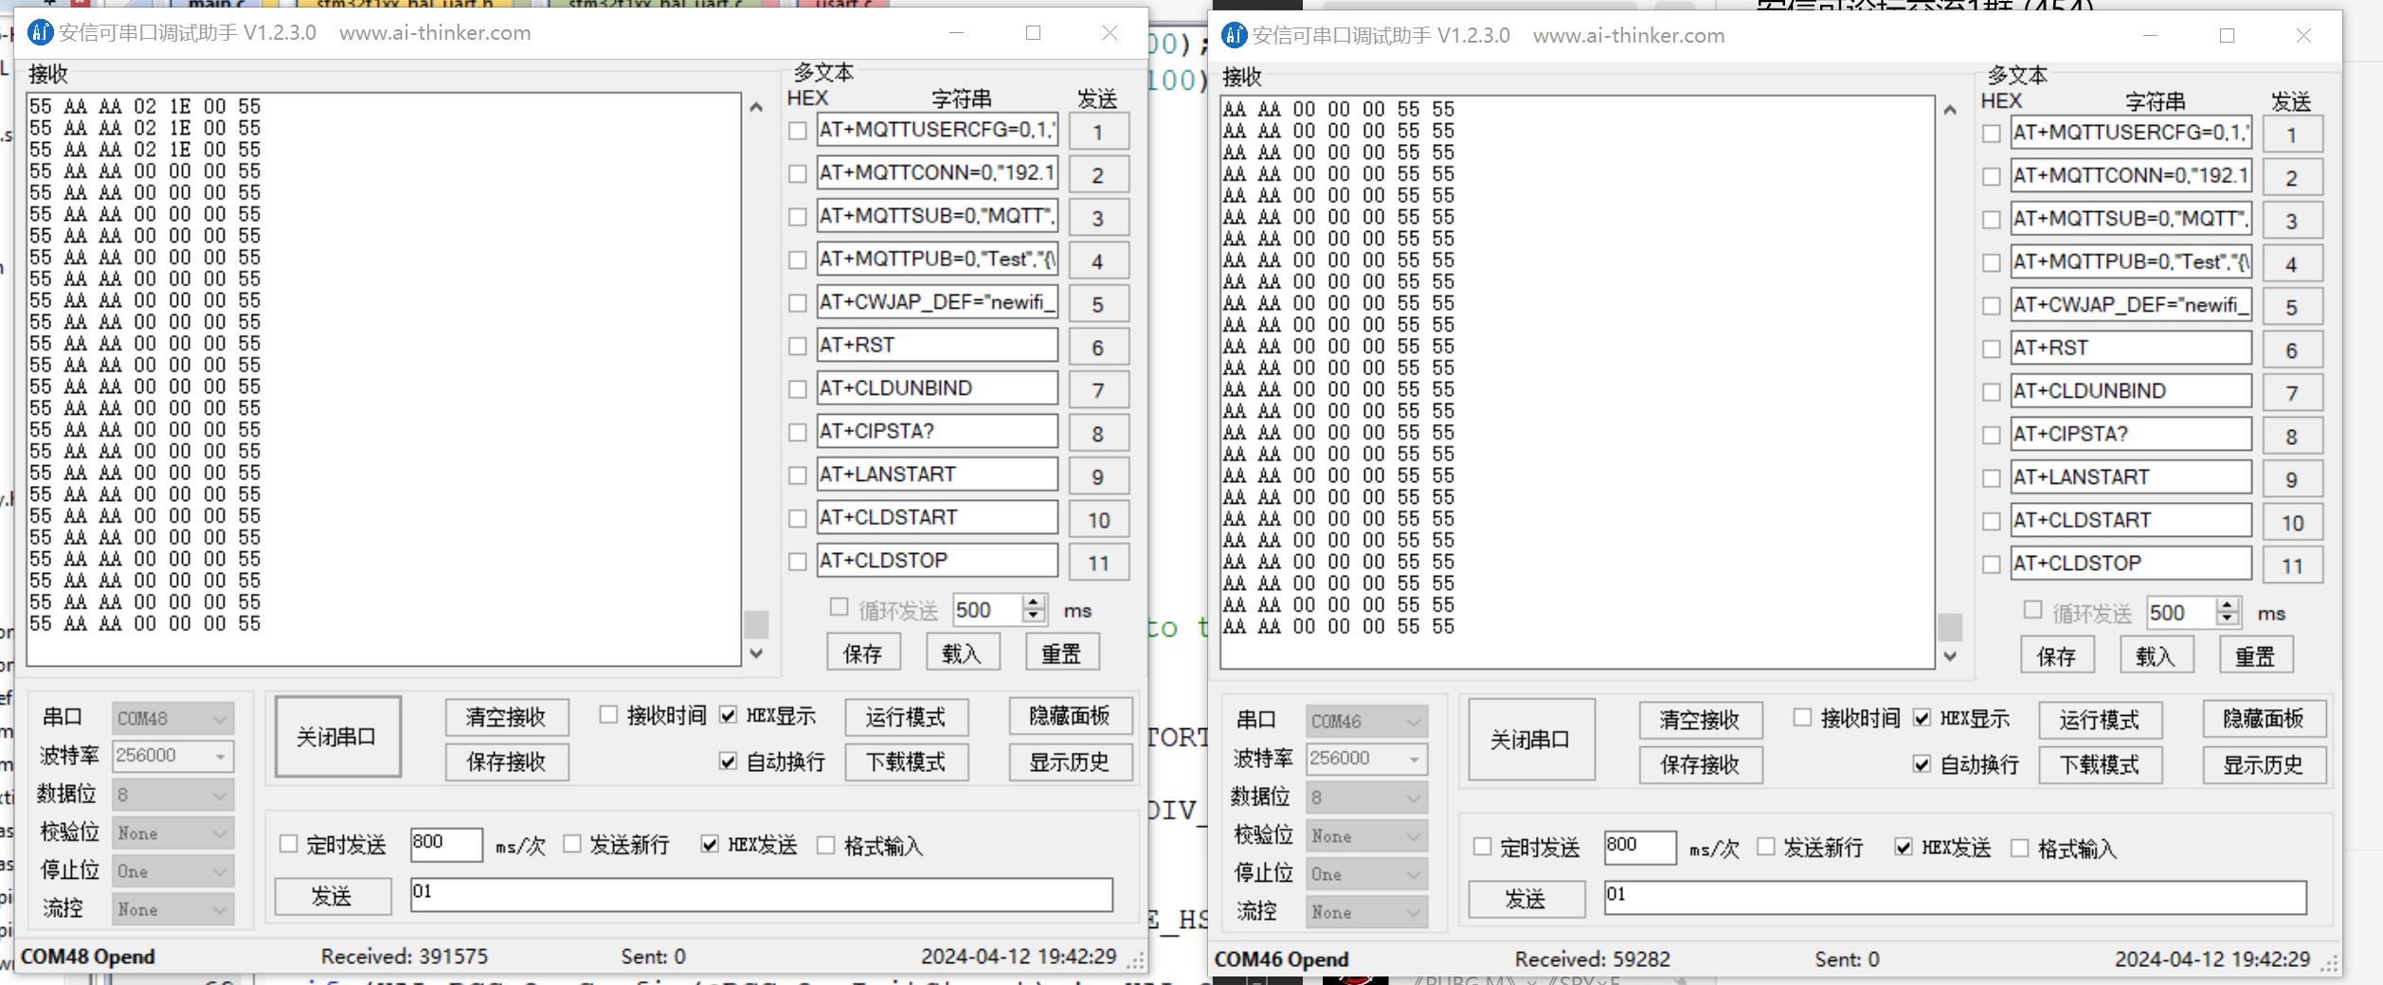Click the send data field containing 01 in COM48 window
This screenshot has height=985, width=2383.
[x=762, y=894]
